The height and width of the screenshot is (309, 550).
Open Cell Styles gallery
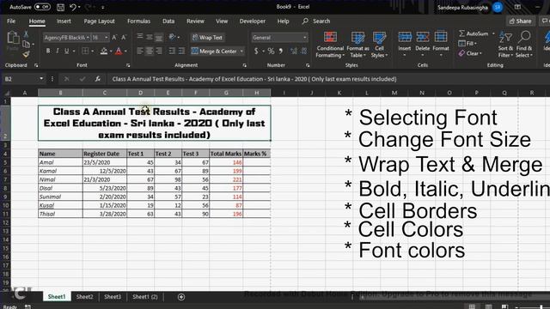click(x=379, y=45)
